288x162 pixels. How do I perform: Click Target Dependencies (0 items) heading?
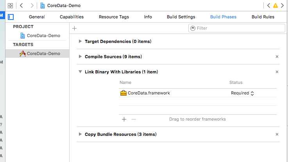pos(118,41)
